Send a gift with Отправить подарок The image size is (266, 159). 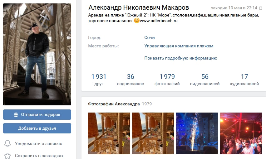tap(37, 115)
